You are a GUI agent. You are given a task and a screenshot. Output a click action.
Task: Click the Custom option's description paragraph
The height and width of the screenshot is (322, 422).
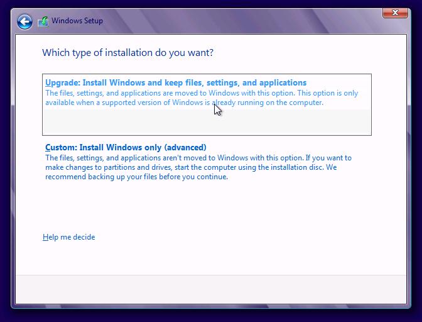[x=198, y=167]
